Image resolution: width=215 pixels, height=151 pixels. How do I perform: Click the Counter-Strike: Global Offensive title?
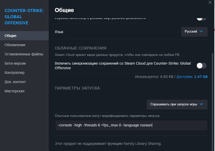24,17
